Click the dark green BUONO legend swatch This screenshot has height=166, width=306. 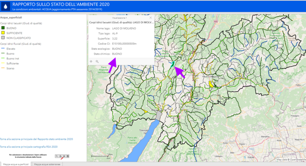3,28
